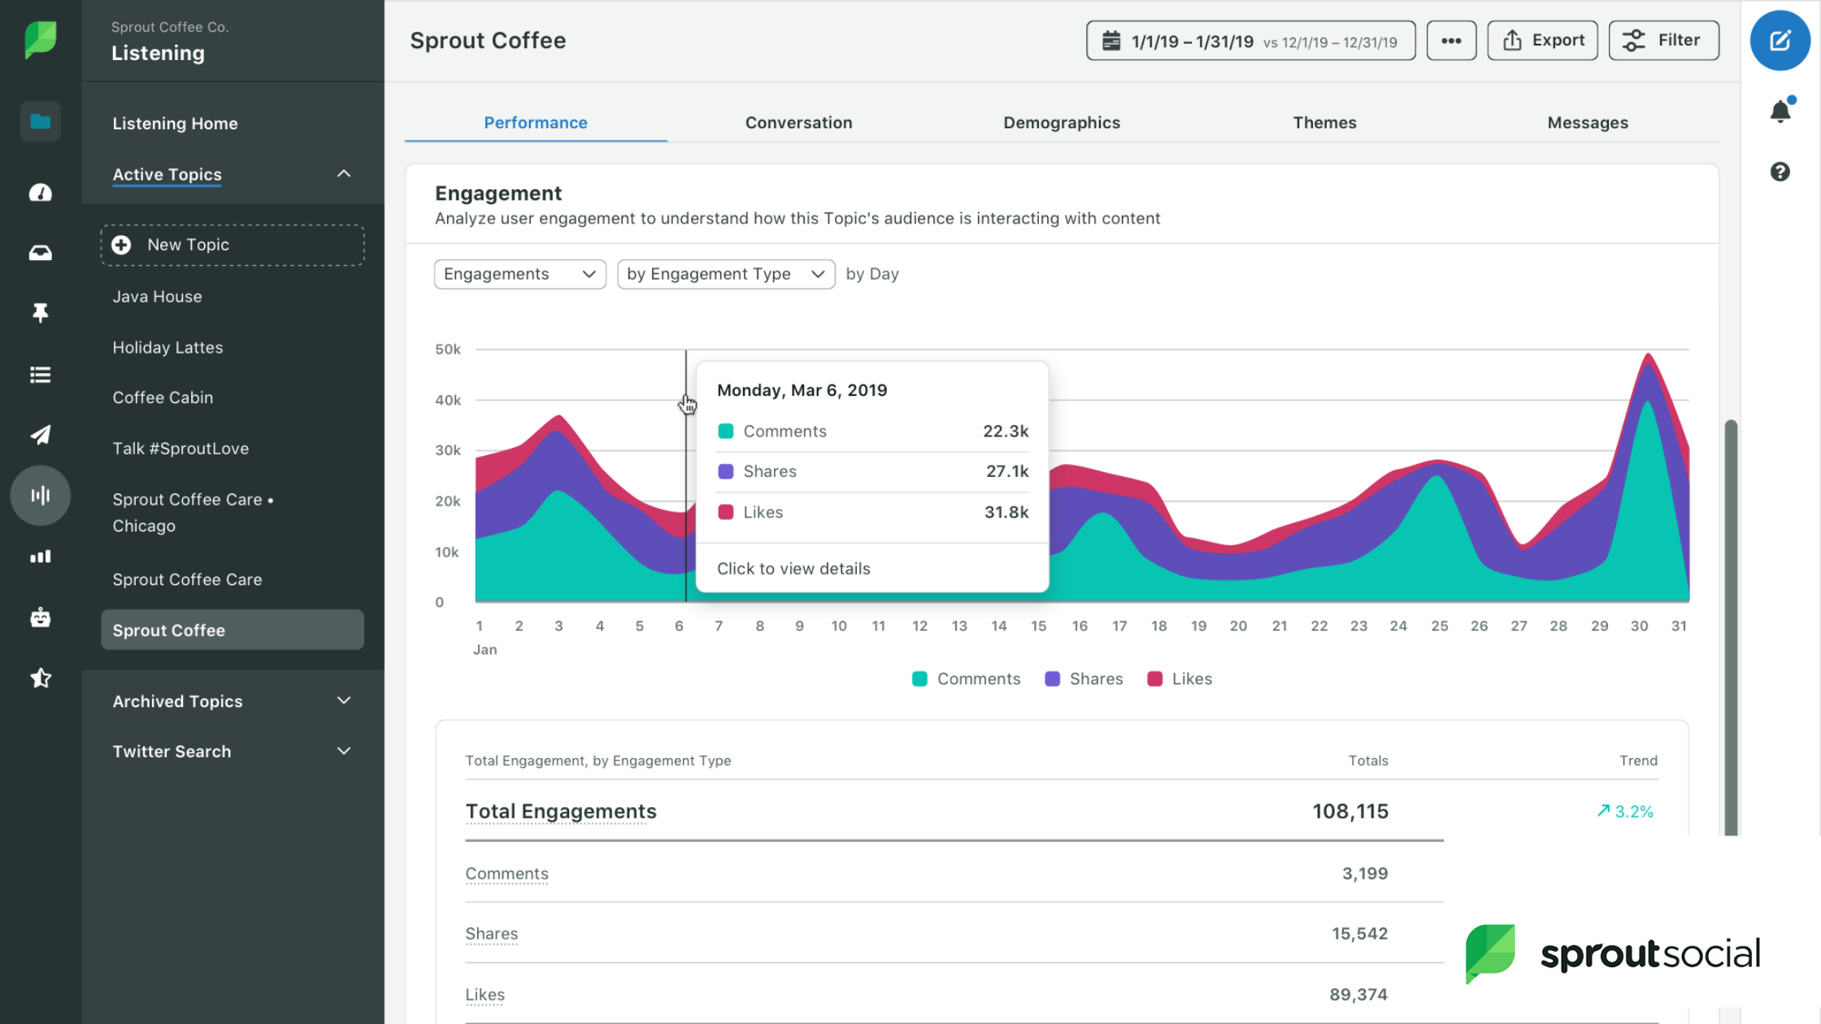Click the Sprout leaf logo icon
This screenshot has width=1821, height=1024.
pos(40,40)
